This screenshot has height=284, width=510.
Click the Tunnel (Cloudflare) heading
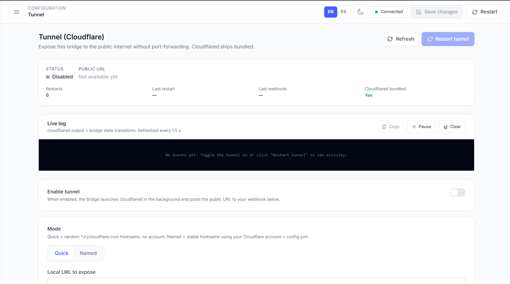pyautogui.click(x=71, y=37)
